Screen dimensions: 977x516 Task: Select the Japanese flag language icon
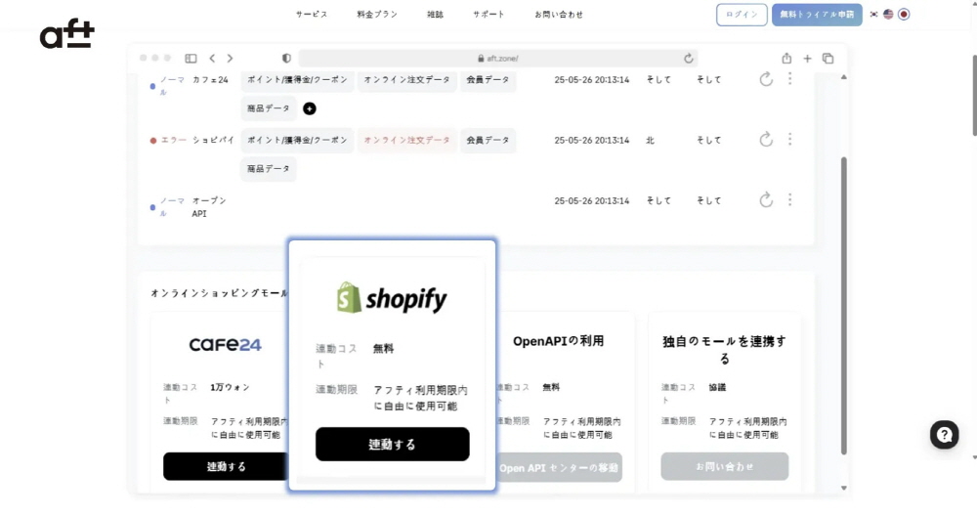coord(904,15)
